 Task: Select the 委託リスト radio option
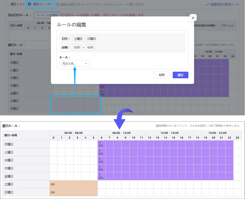point(7,4)
